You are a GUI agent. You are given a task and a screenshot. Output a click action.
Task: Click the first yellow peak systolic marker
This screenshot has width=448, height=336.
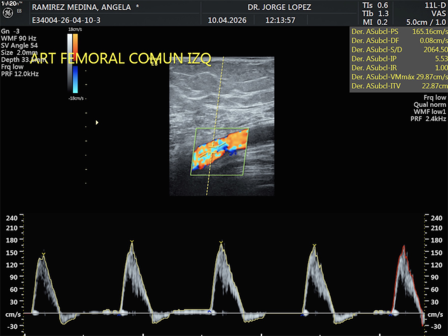tap(44, 254)
